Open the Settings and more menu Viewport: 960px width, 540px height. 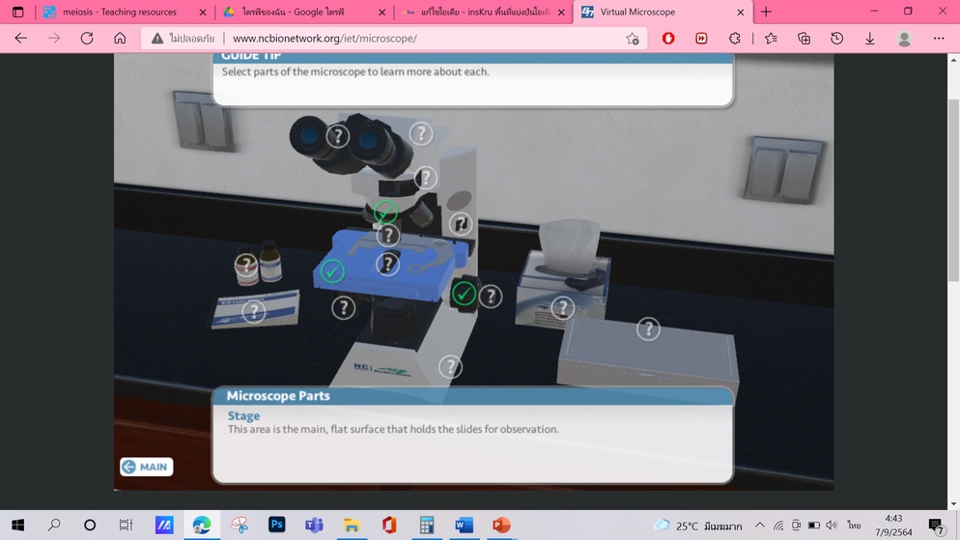click(939, 38)
